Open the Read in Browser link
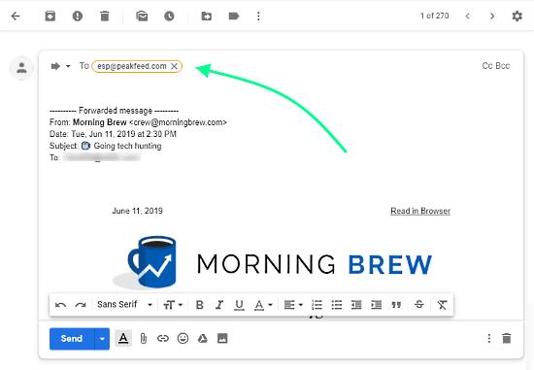Screen dimensions: 534x370 (x=420, y=211)
